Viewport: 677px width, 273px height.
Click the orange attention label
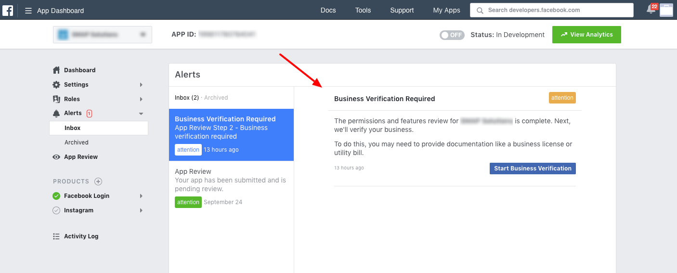tap(562, 98)
